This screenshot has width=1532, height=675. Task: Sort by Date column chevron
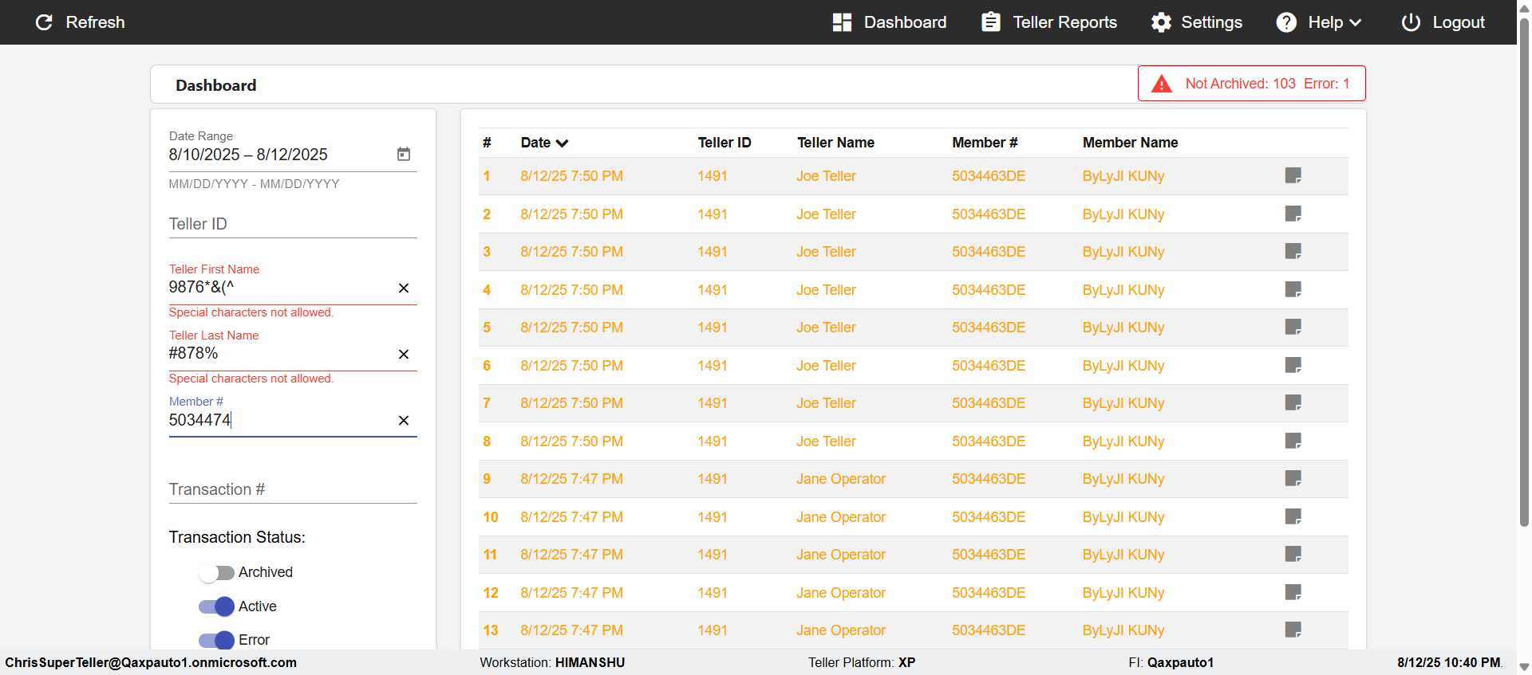click(x=563, y=143)
